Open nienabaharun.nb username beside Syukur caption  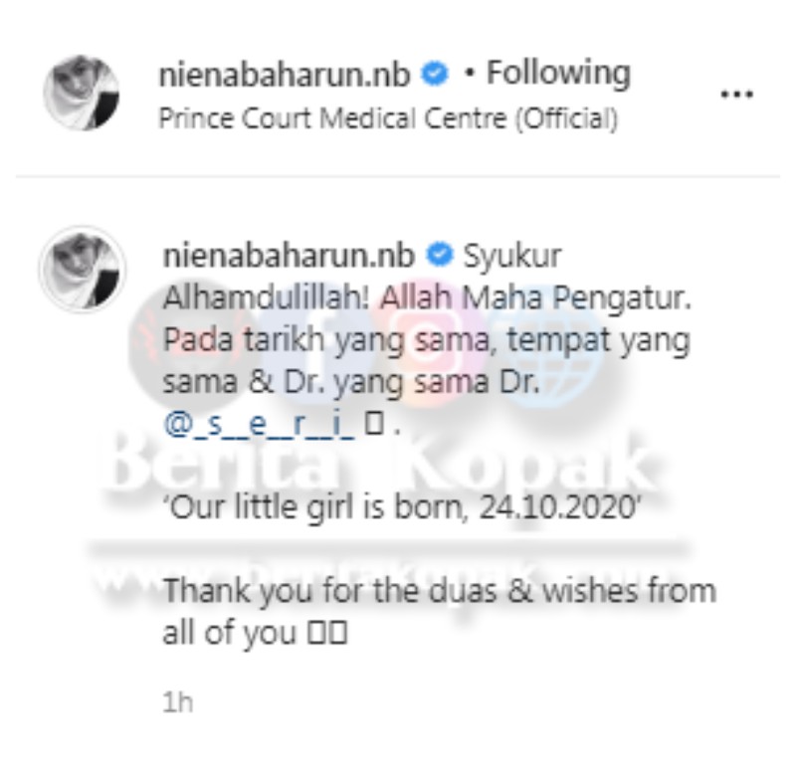(x=289, y=256)
